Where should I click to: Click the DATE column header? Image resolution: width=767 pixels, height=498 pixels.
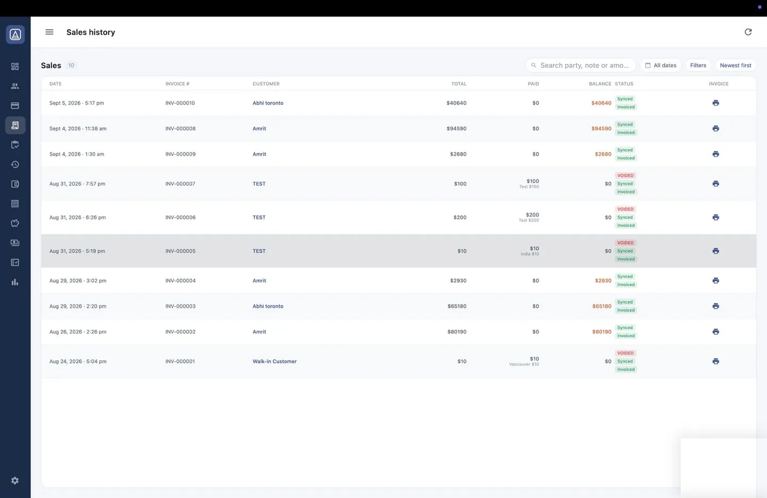(x=55, y=84)
